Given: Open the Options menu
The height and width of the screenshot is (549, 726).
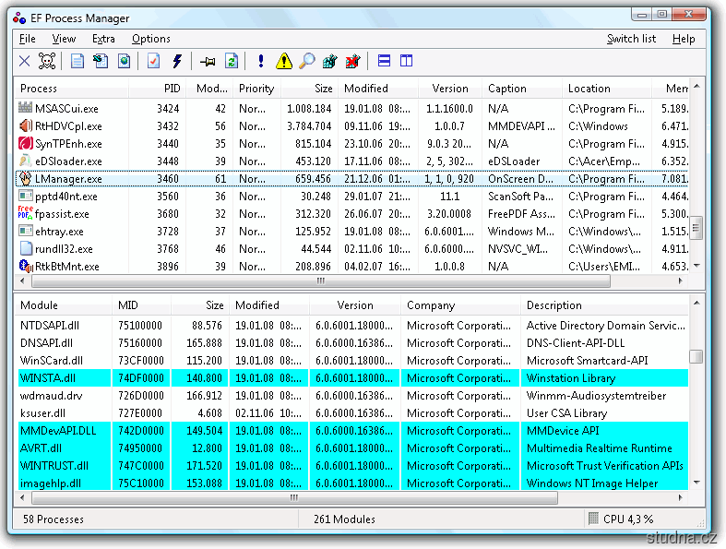Looking at the screenshot, I should pyautogui.click(x=150, y=39).
